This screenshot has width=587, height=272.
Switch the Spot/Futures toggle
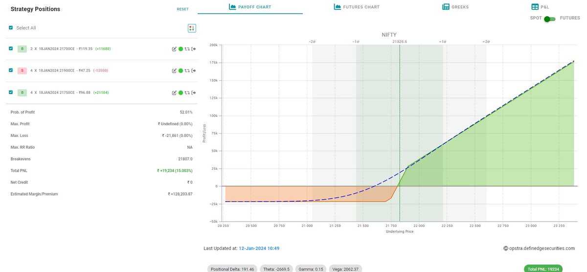(x=550, y=19)
